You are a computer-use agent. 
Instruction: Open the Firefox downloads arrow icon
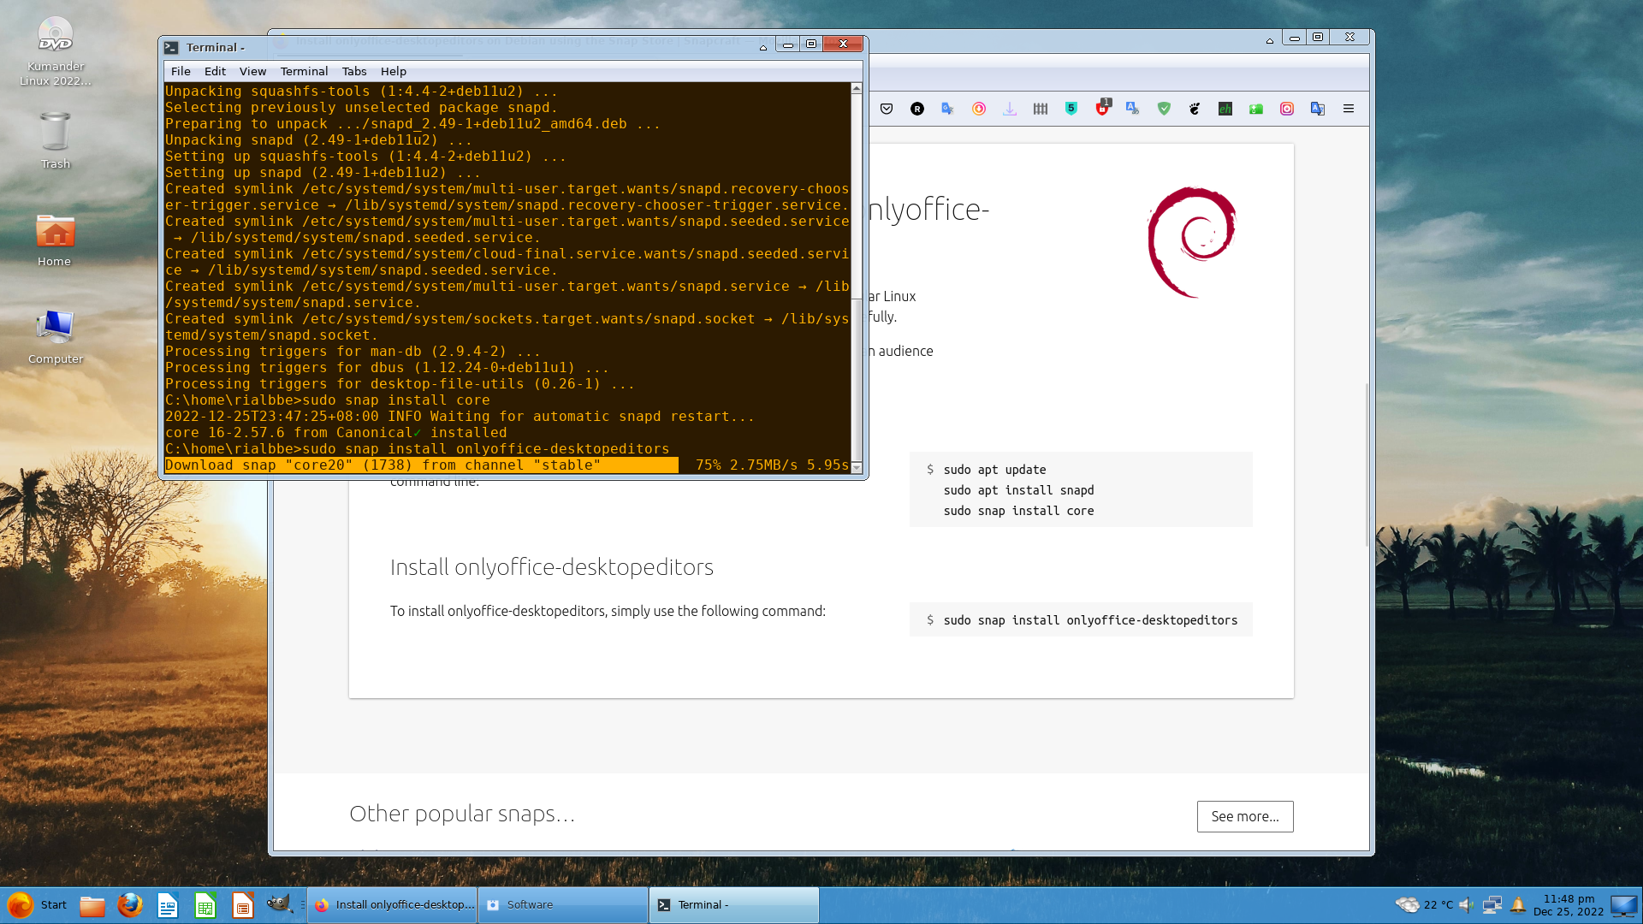(1010, 109)
